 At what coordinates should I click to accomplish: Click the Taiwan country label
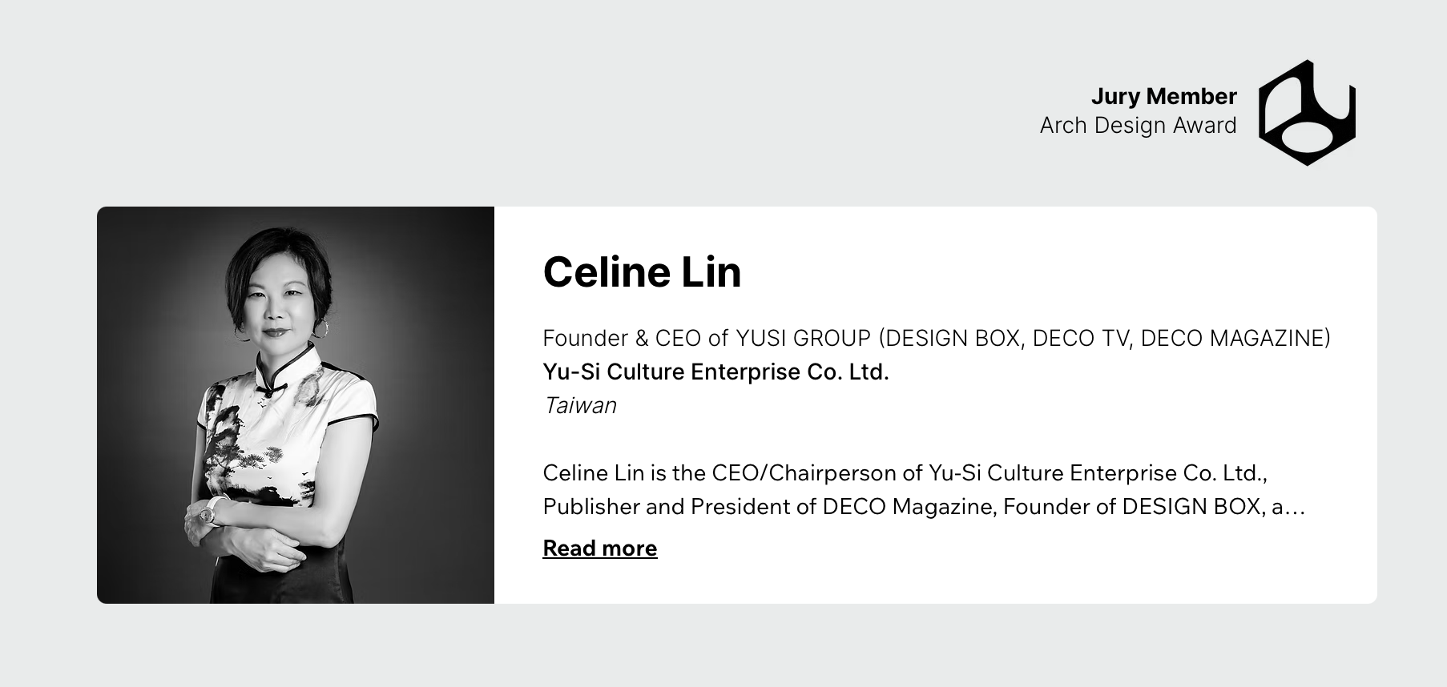pos(579,406)
